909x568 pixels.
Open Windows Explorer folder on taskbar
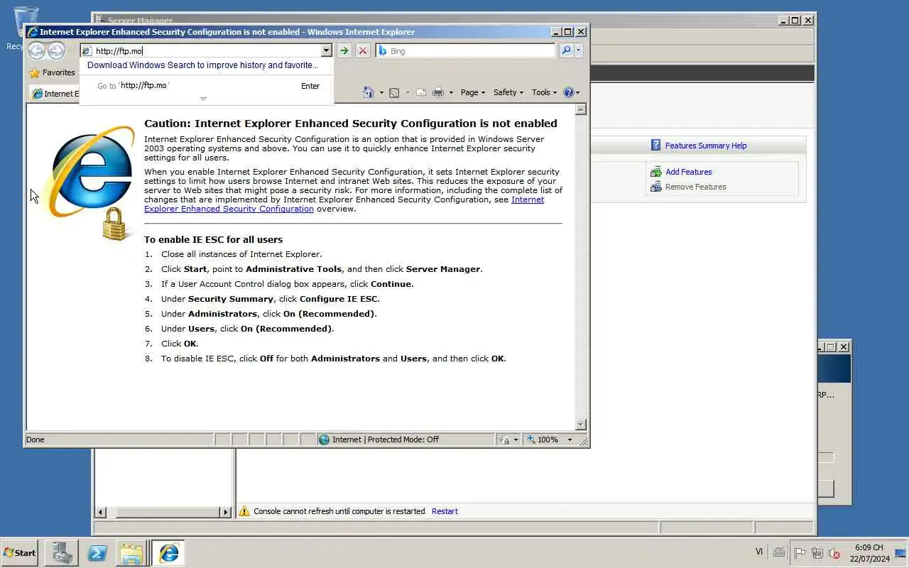point(132,553)
